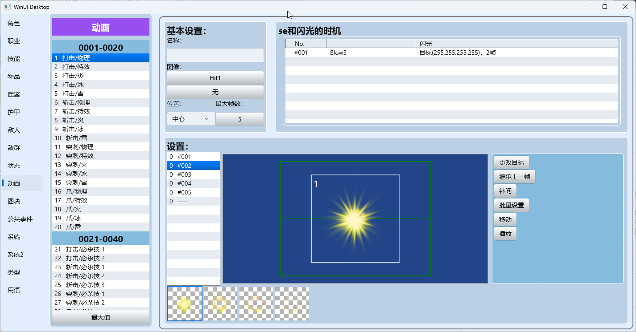This screenshot has height=332, width=636.
Task: Click the Hit1 image button
Action: pyautogui.click(x=215, y=78)
